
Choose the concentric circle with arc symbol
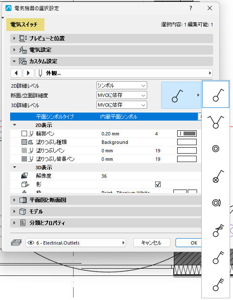[x=216, y=203]
